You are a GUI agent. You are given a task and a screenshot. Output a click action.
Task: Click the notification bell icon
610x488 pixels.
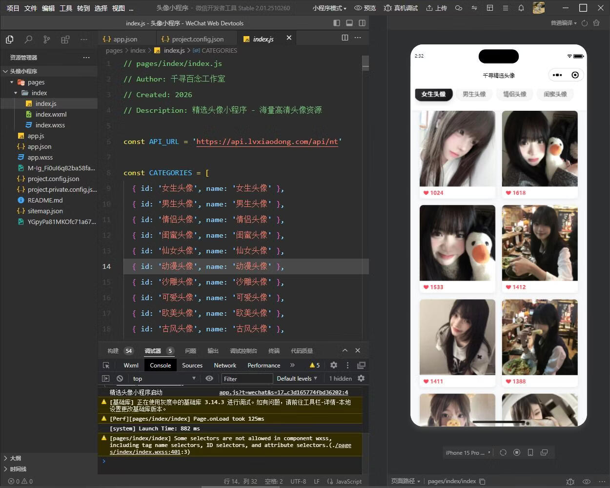pyautogui.click(x=521, y=8)
